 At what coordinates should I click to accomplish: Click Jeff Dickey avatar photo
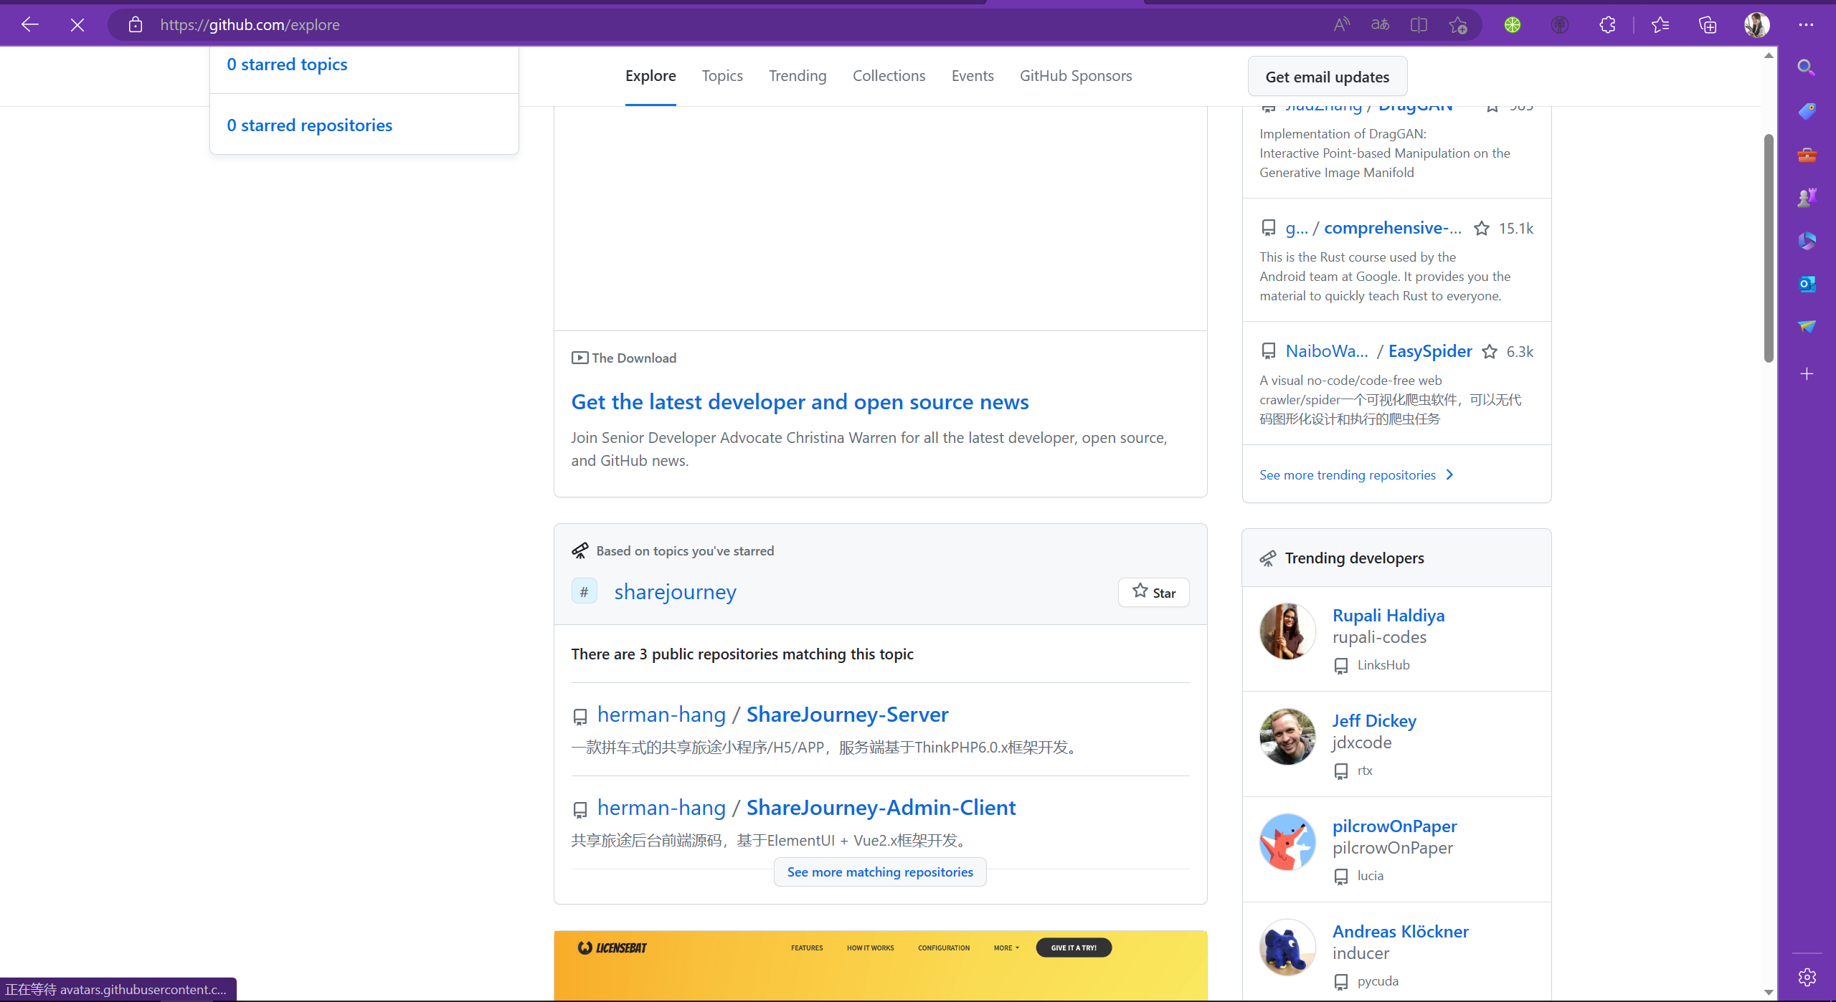[1287, 737]
